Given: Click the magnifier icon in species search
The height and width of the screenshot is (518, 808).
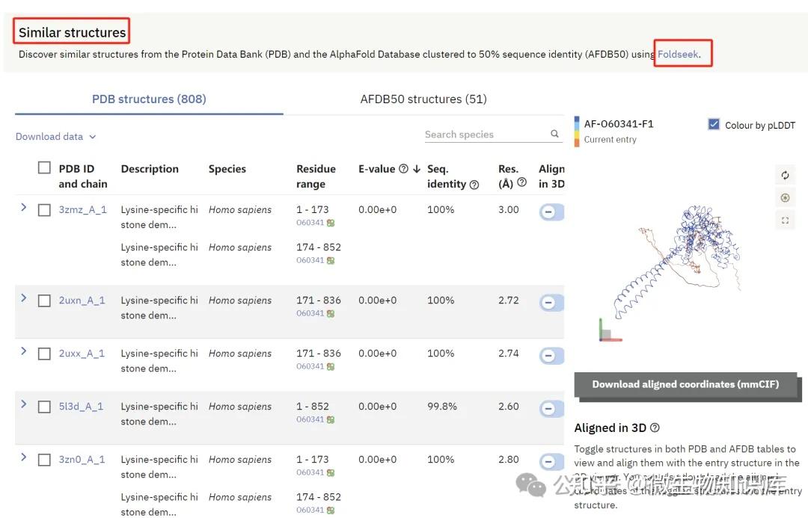Looking at the screenshot, I should pyautogui.click(x=555, y=134).
